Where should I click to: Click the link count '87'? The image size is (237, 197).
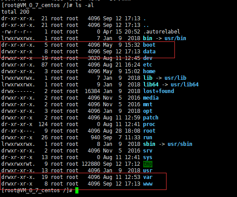(x=44, y=65)
